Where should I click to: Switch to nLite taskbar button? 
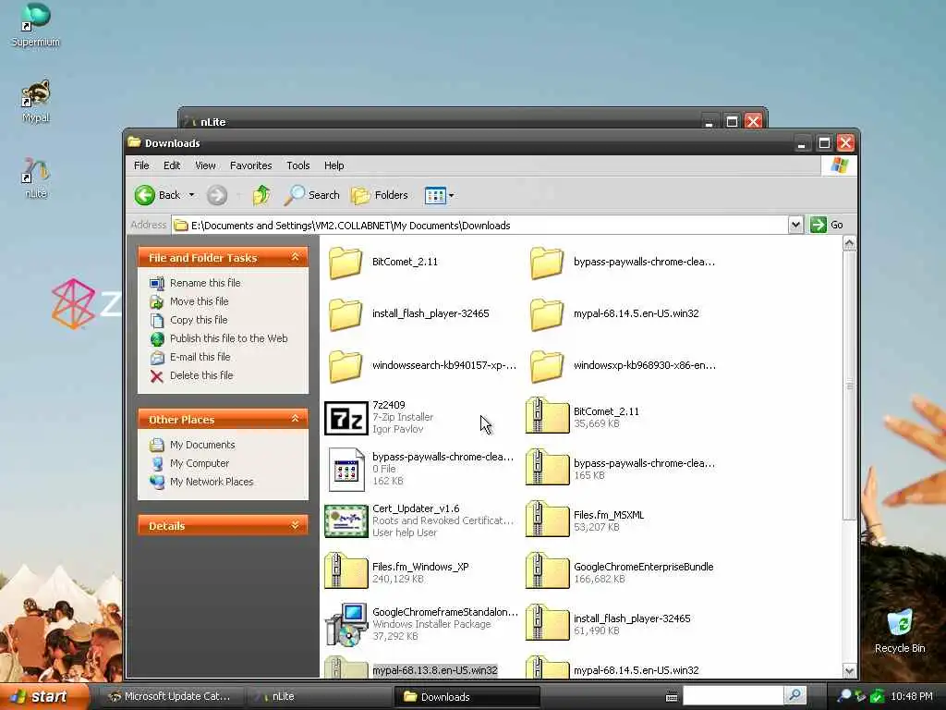pyautogui.click(x=320, y=697)
